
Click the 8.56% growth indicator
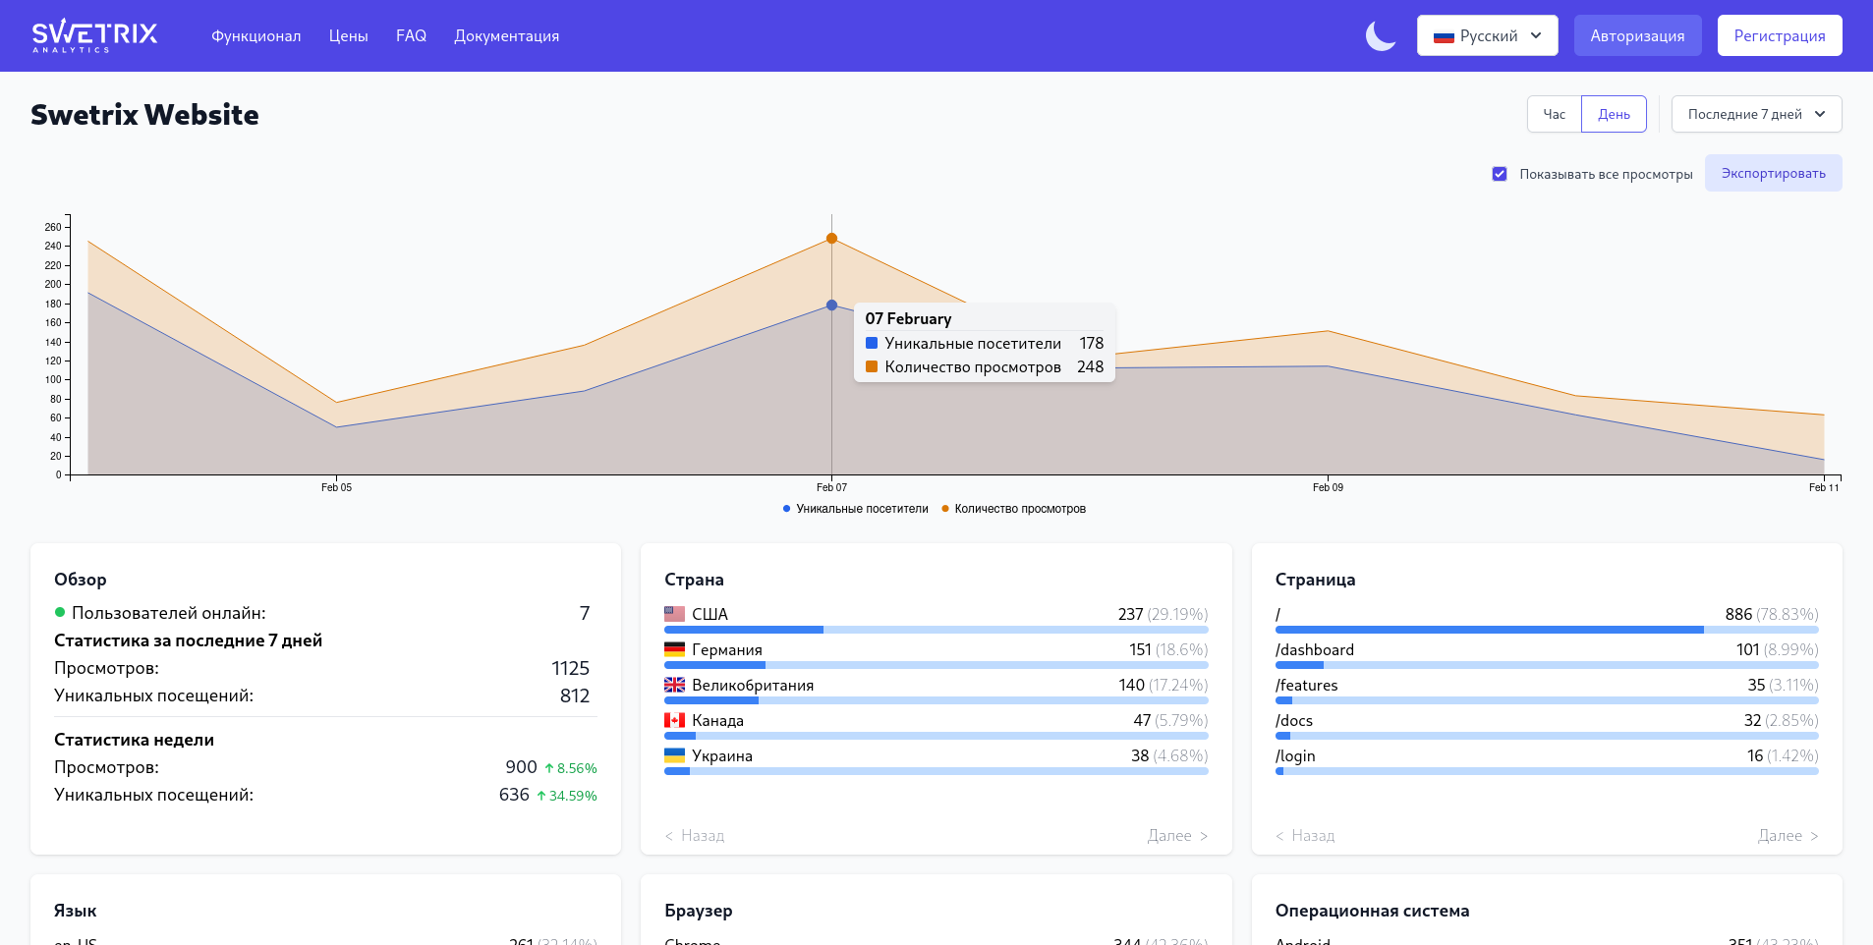571,768
